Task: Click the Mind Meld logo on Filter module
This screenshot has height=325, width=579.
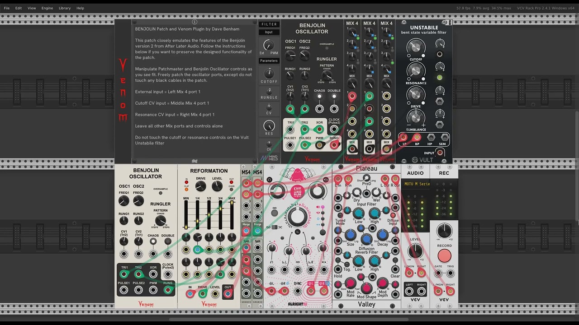Action: 269,158
